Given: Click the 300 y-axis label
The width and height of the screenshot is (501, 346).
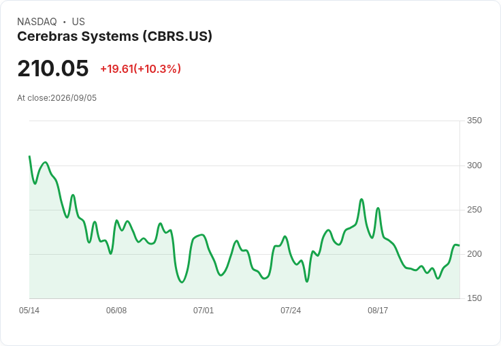Looking at the screenshot, I should 474,166.
